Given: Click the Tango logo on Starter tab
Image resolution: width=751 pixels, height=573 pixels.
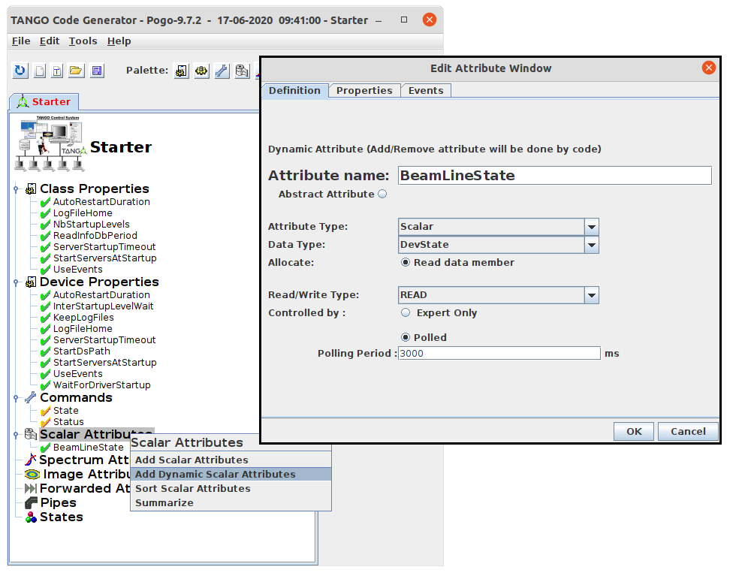Looking at the screenshot, I should point(23,101).
